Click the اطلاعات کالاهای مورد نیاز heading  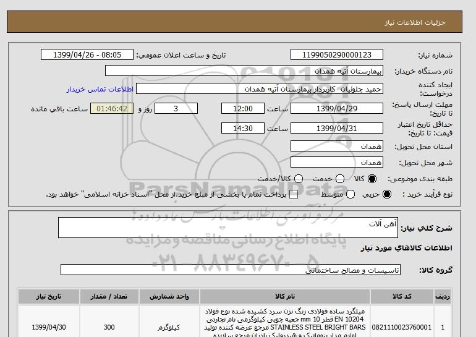tap(406, 248)
